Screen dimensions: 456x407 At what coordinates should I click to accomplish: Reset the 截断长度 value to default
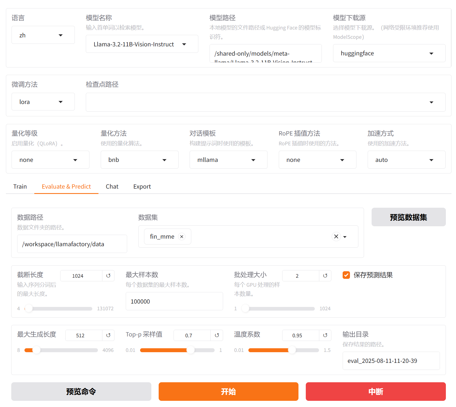[x=108, y=276]
